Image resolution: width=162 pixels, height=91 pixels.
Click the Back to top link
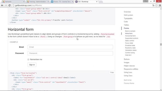(x=128, y=80)
